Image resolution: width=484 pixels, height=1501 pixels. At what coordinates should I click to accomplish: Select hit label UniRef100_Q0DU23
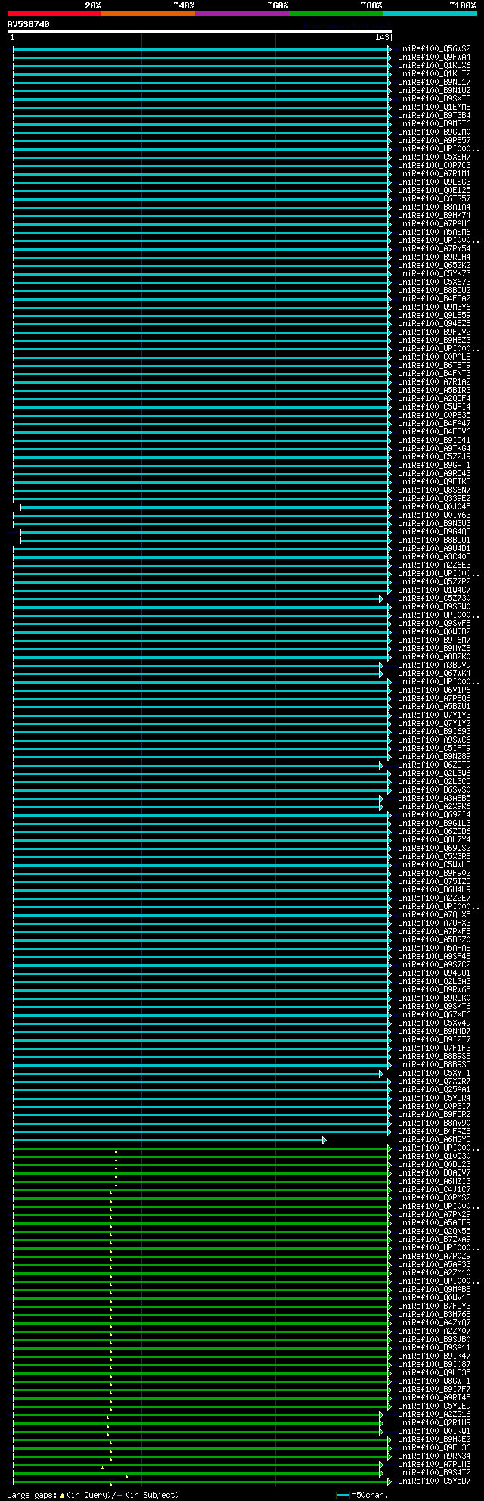[434, 1165]
